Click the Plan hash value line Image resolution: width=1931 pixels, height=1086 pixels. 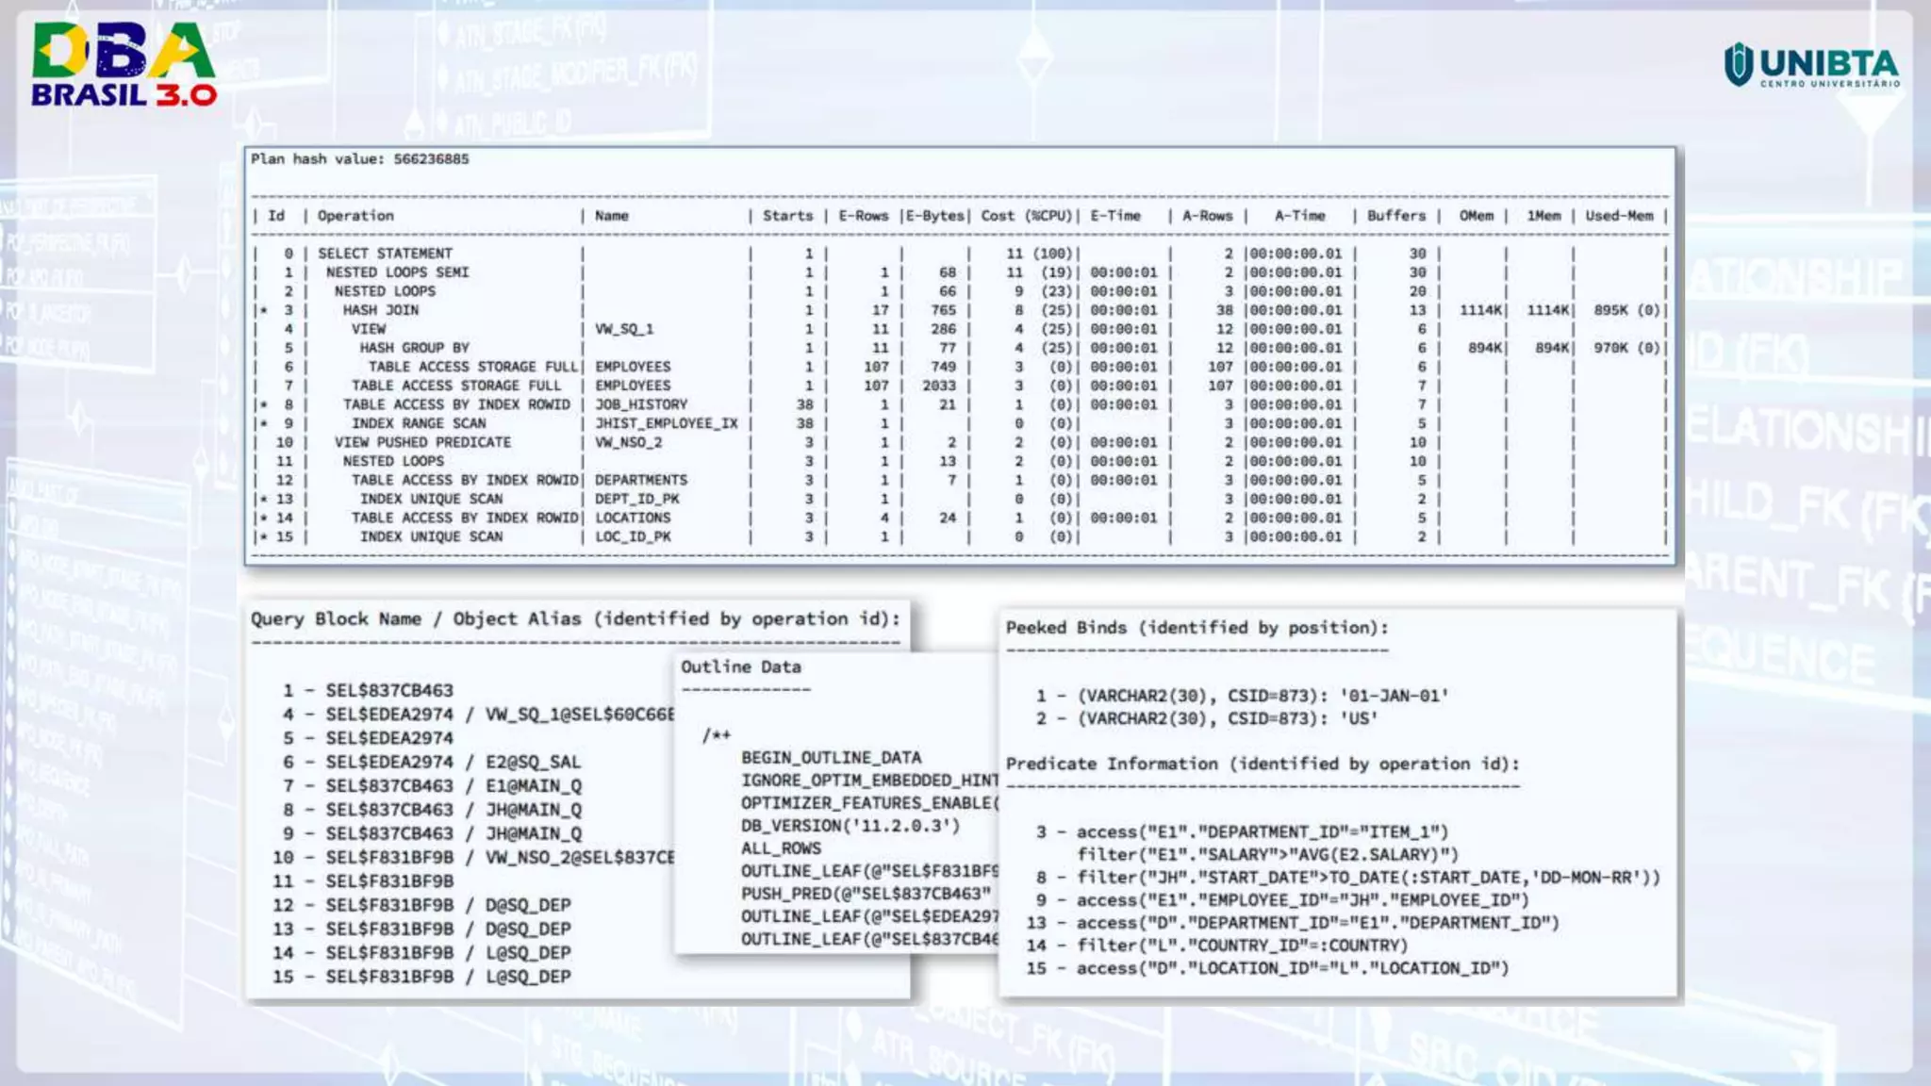pos(359,159)
